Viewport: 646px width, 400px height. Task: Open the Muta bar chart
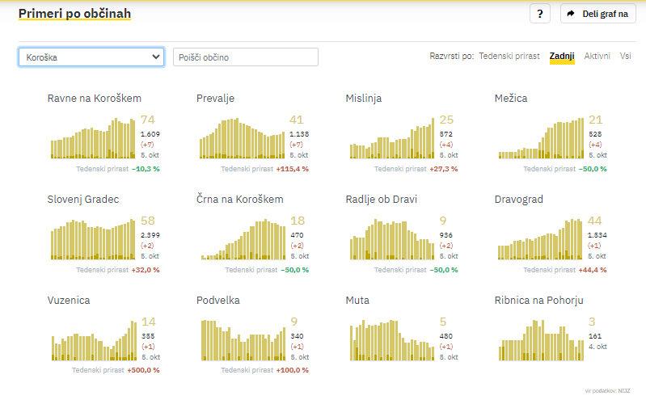(390, 339)
